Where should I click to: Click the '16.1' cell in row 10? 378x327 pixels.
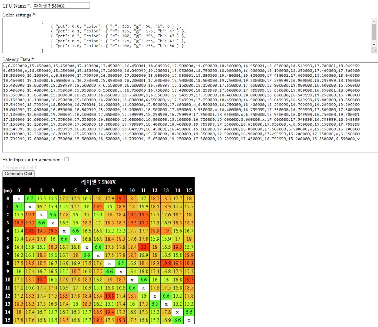pos(52,280)
